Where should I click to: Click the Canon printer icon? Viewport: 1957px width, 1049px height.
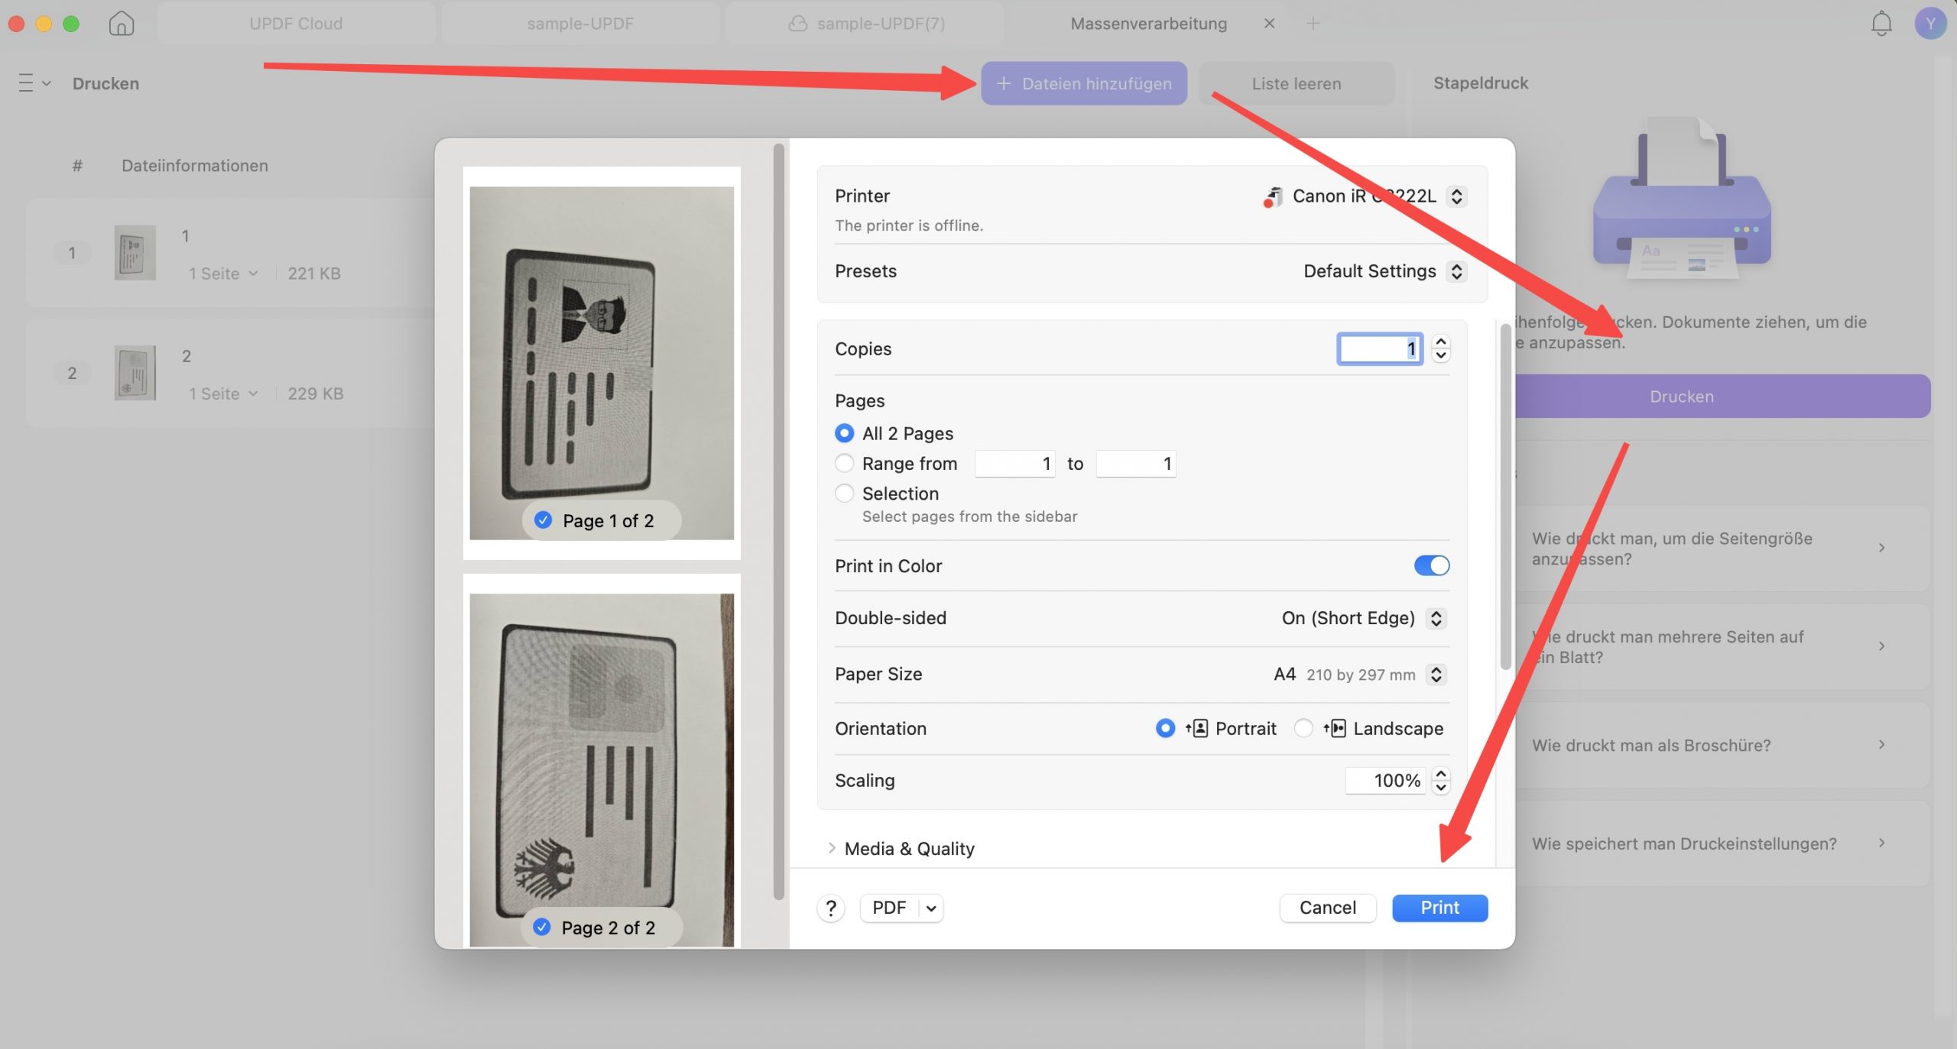[1273, 196]
